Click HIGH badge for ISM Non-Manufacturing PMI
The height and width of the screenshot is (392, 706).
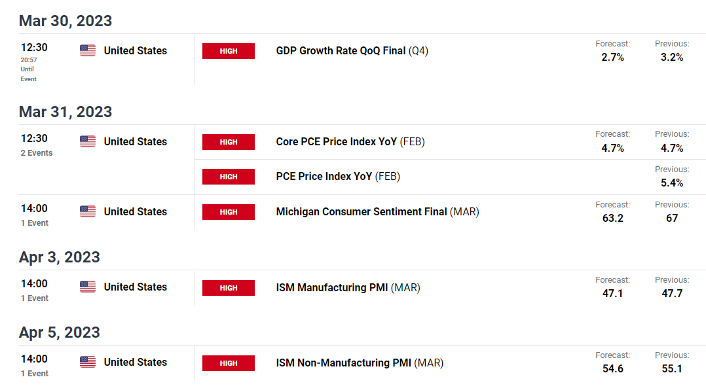pyautogui.click(x=229, y=363)
